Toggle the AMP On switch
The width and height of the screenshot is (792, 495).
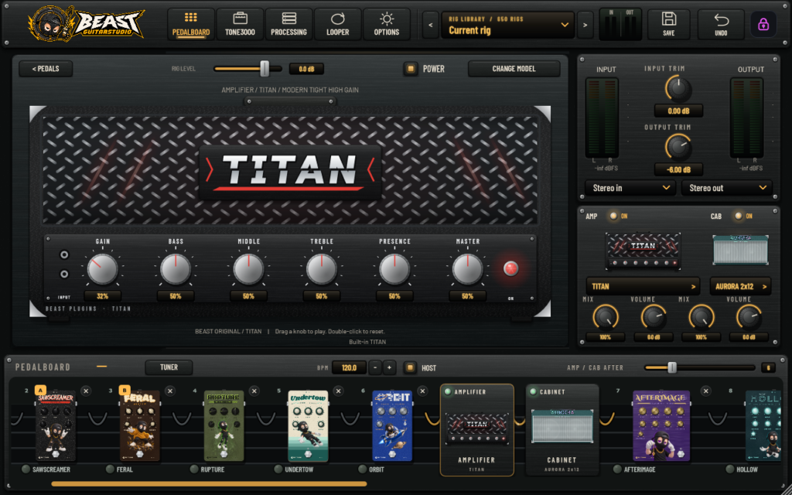(x=613, y=217)
